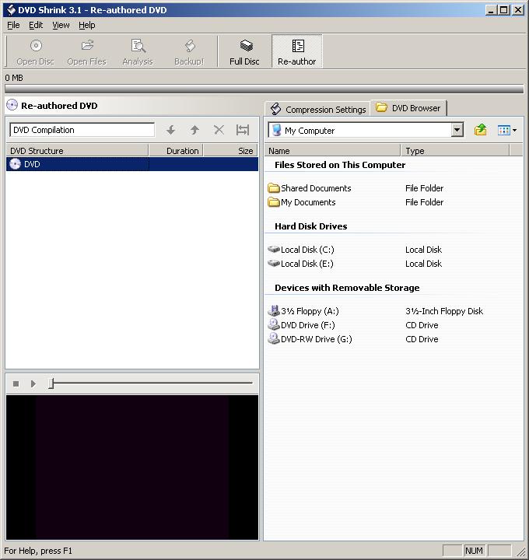This screenshot has width=529, height=560.
Task: Click the delete X icon
Action: (219, 130)
